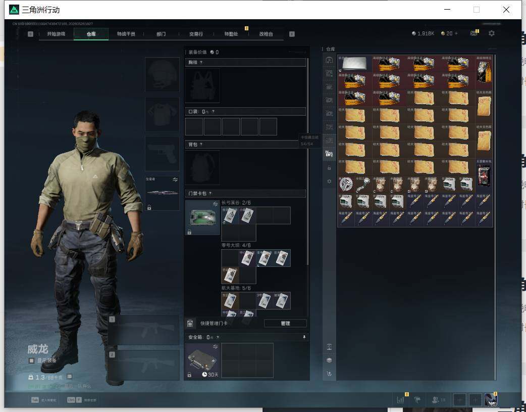Click the 航天基地: 5/6 label
526x412 pixels.
pos(236,288)
